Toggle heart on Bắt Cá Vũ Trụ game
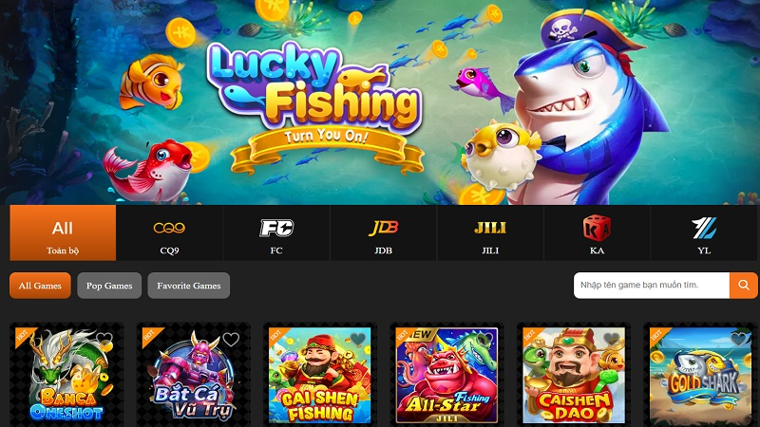760x427 pixels. coord(231,339)
